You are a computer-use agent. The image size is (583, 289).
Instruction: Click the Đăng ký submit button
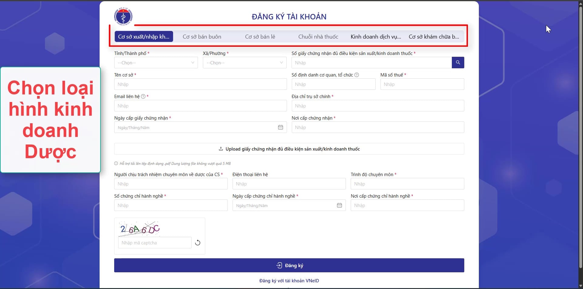289,265
